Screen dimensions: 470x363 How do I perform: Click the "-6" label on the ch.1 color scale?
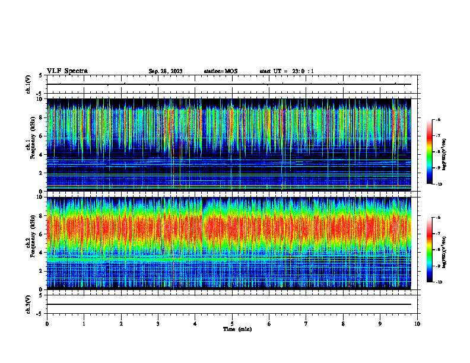[438, 119]
